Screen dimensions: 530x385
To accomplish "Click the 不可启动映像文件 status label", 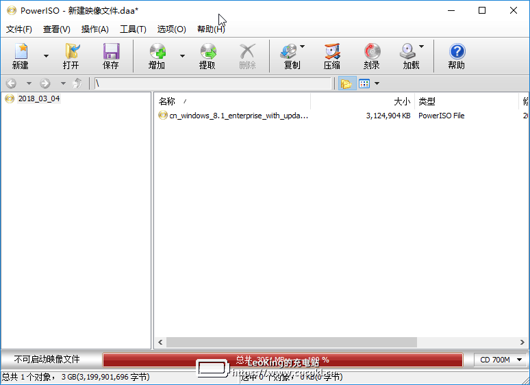I will [47, 359].
